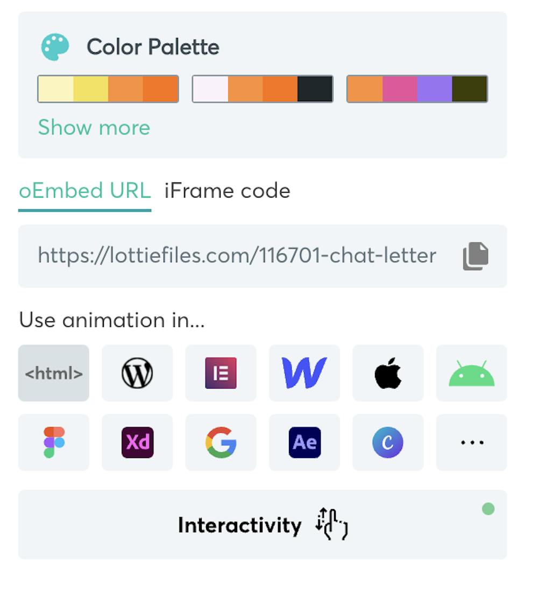Select the Adobe XD icon
The image size is (538, 598).
137,442
